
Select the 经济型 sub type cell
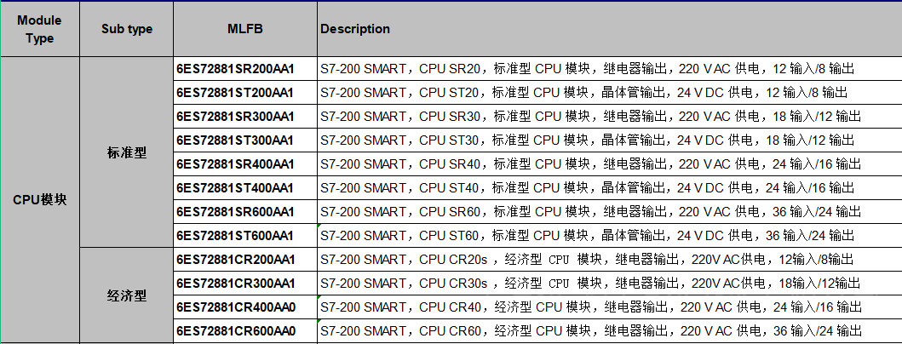coord(127,295)
